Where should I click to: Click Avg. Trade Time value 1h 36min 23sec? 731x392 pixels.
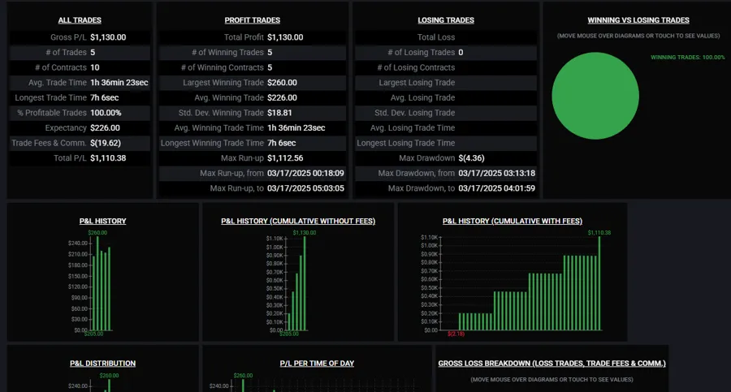pyautogui.click(x=119, y=83)
